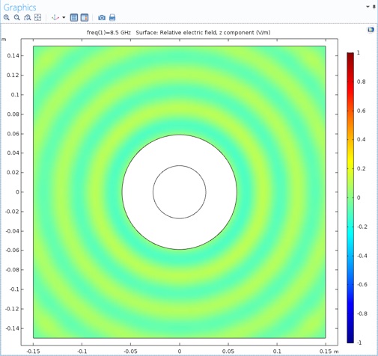The height and width of the screenshot is (356, 378).
Task: Open the Graphics window options dropdown arrow
Action: [368, 7]
